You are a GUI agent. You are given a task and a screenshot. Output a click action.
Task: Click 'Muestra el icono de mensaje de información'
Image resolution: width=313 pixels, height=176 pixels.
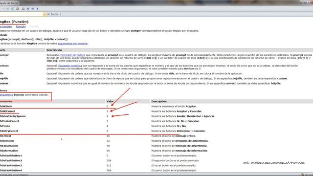(179, 151)
